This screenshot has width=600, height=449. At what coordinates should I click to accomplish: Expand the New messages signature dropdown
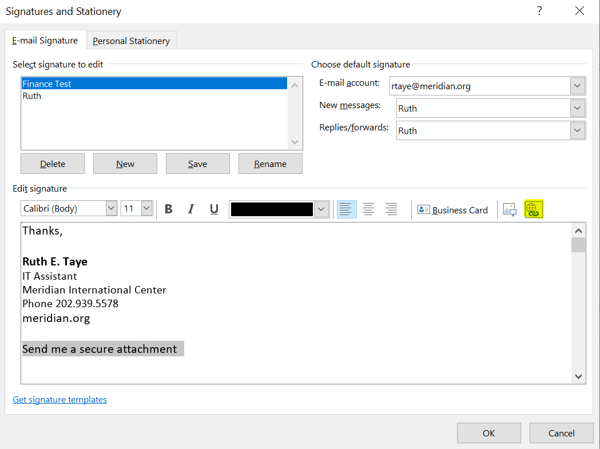tap(577, 108)
